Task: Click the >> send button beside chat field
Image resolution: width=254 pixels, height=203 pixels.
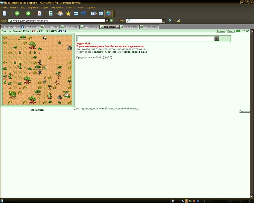Action: coord(217,38)
